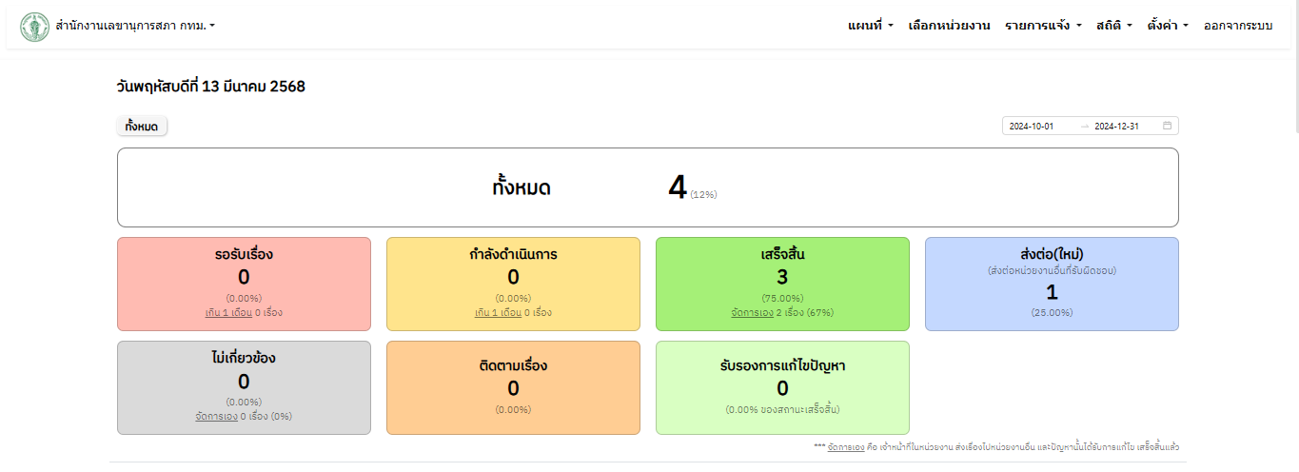The width and height of the screenshot is (1299, 472).
Task: Open the ตั้งค่า dropdown
Action: tap(1168, 26)
